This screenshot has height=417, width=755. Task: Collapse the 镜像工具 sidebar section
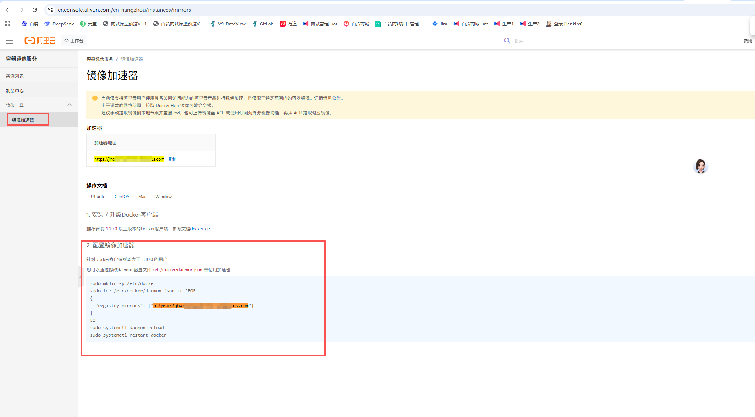(x=69, y=105)
